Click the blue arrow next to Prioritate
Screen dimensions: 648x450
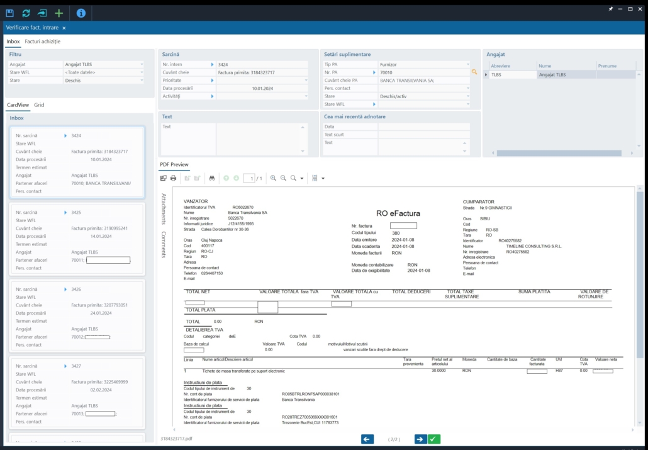[213, 80]
